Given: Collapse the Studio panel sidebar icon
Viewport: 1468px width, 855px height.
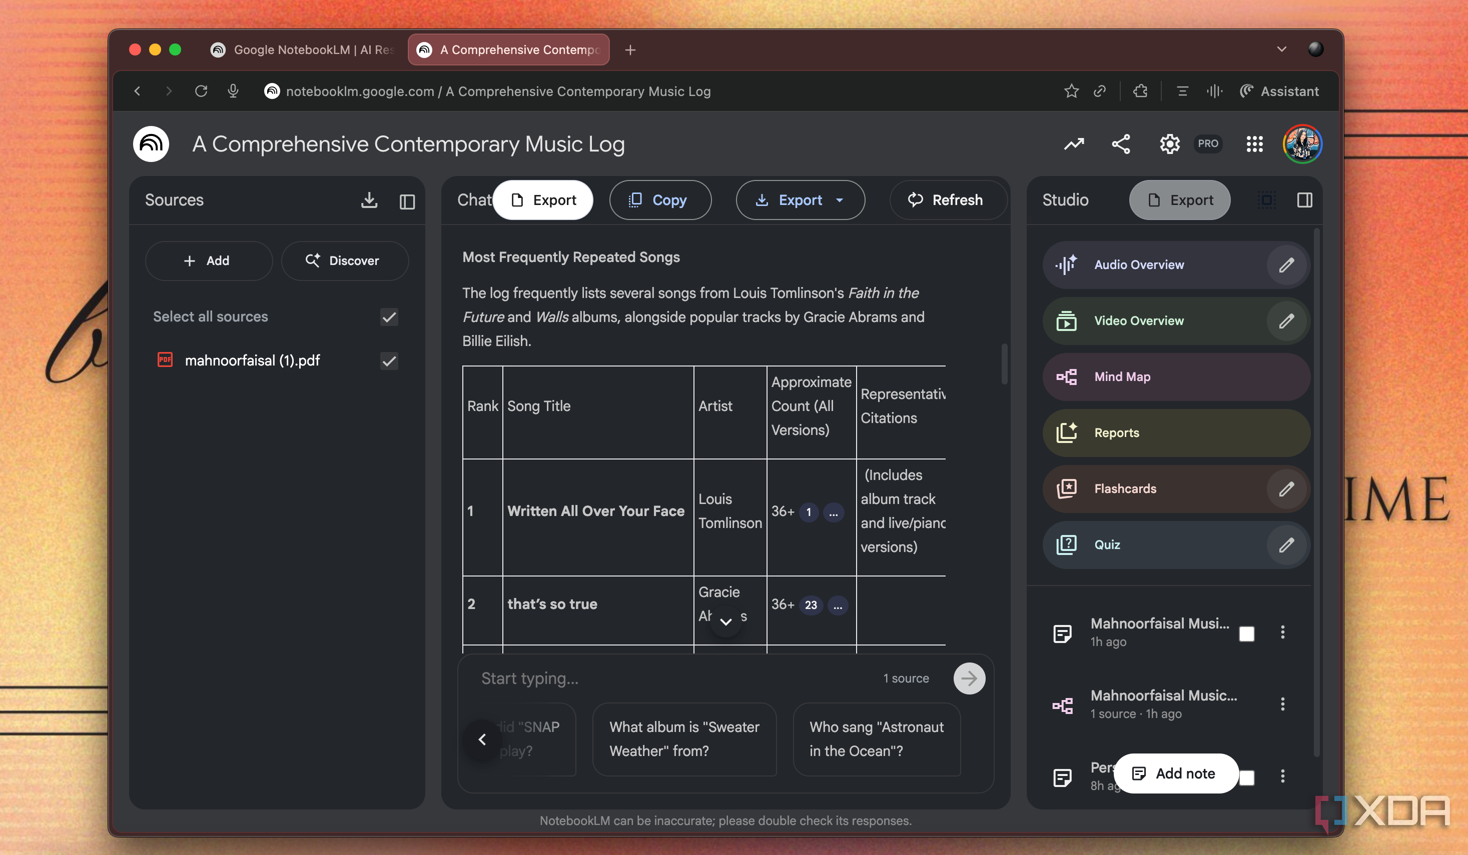Looking at the screenshot, I should pyautogui.click(x=1304, y=200).
